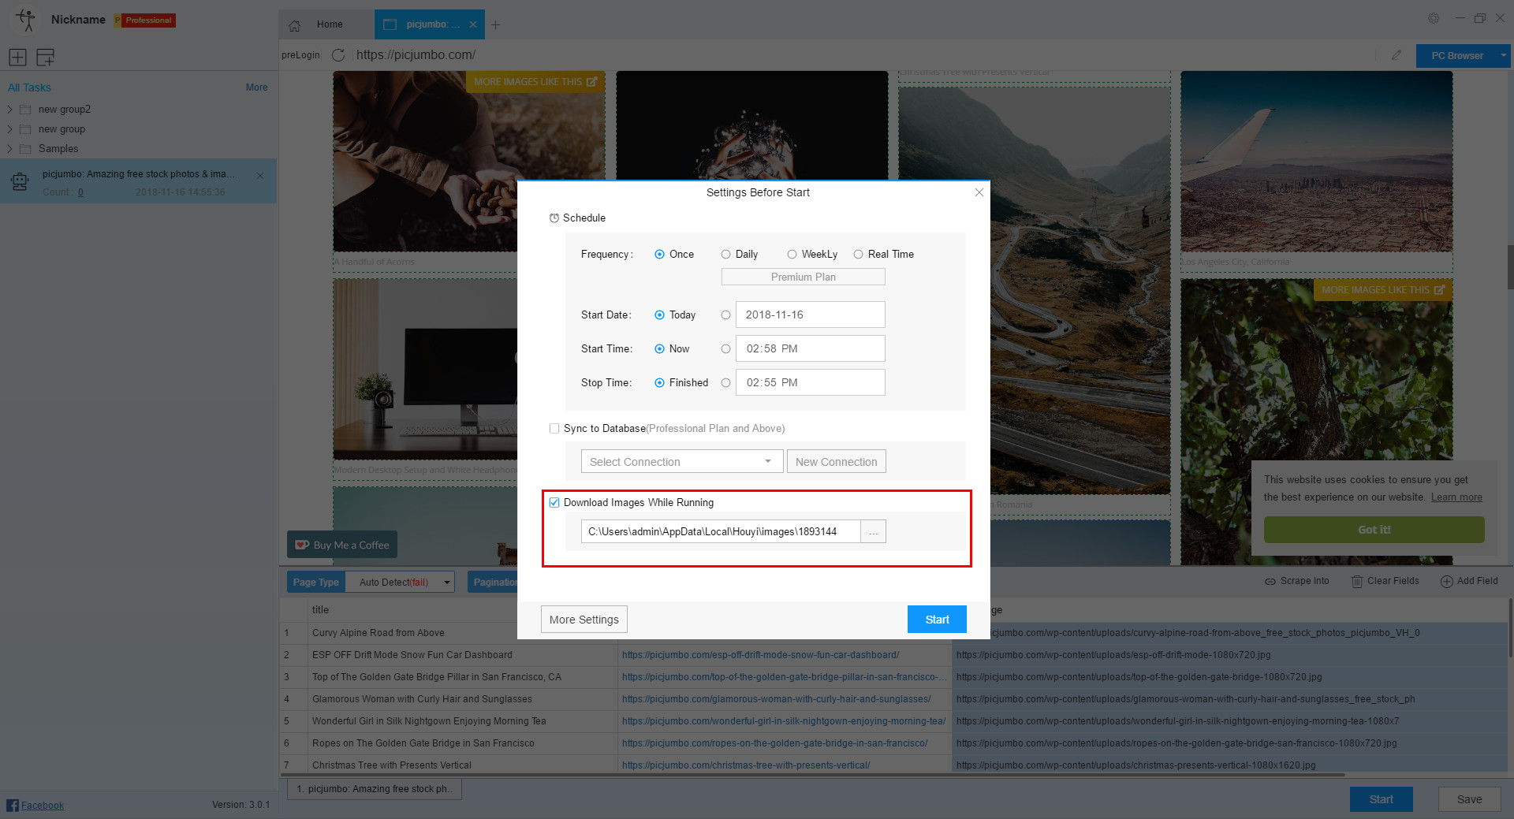
Task: Click the start date input field
Action: 810,315
